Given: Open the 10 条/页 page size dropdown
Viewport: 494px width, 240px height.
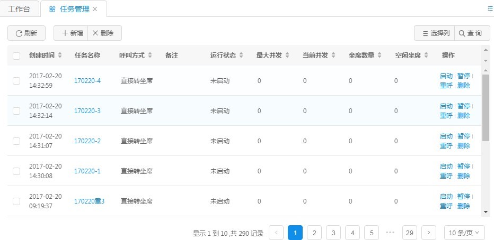Looking at the screenshot, I should 464,233.
